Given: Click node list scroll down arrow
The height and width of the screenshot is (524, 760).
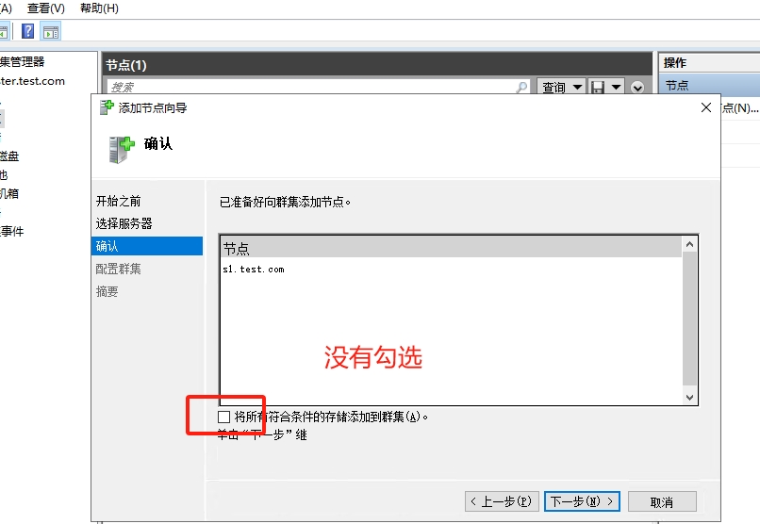Looking at the screenshot, I should [689, 397].
